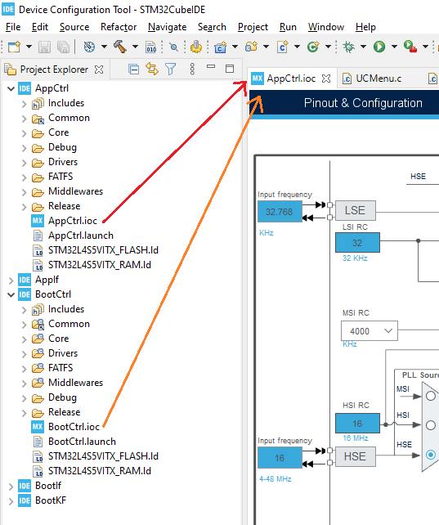This screenshot has height=525, width=439.
Task: Open the Source menu
Action: [x=74, y=27]
